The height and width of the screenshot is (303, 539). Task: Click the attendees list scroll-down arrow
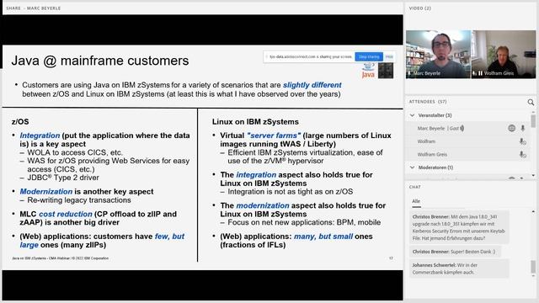coord(533,176)
